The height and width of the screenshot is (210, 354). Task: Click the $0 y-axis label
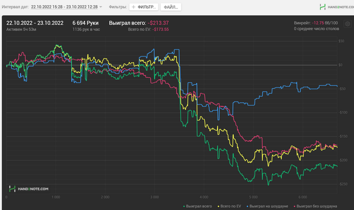[340, 65]
